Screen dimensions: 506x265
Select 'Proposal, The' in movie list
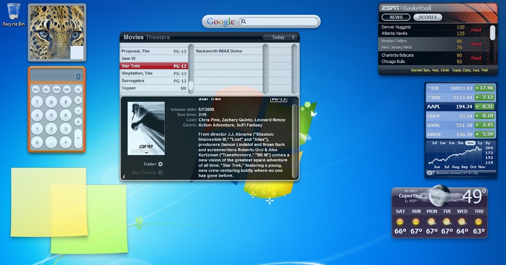pyautogui.click(x=154, y=51)
